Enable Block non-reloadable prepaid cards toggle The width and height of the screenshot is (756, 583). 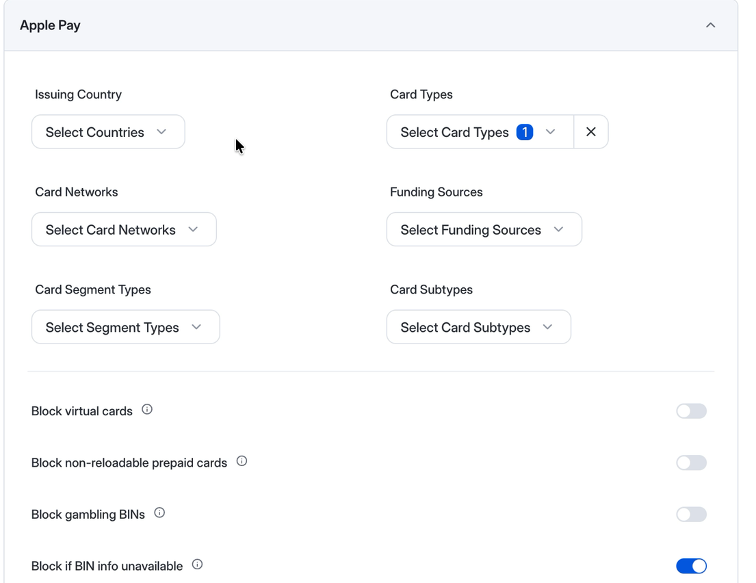click(x=692, y=463)
